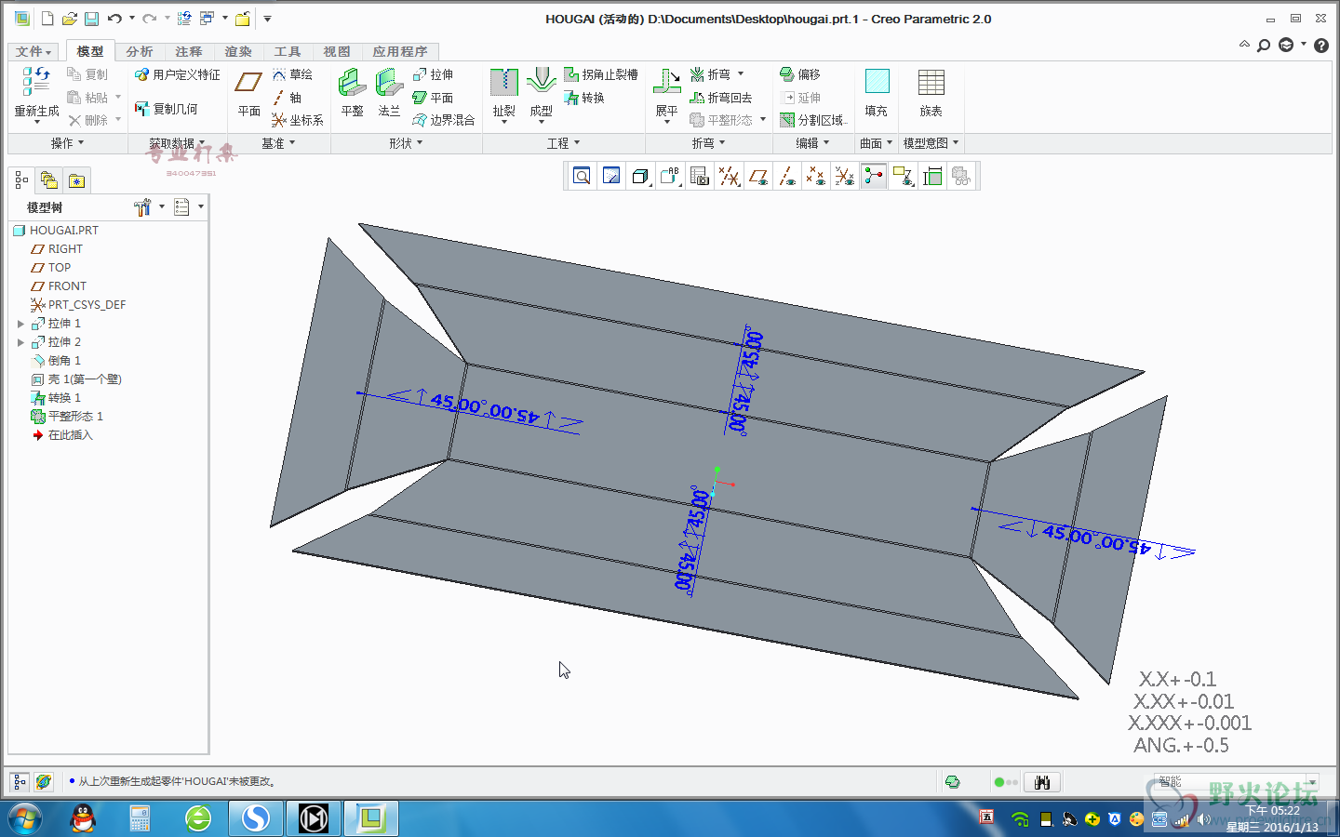This screenshot has width=1340, height=837.
Task: Toggle annotation display in view toolbar
Action: tap(903, 176)
